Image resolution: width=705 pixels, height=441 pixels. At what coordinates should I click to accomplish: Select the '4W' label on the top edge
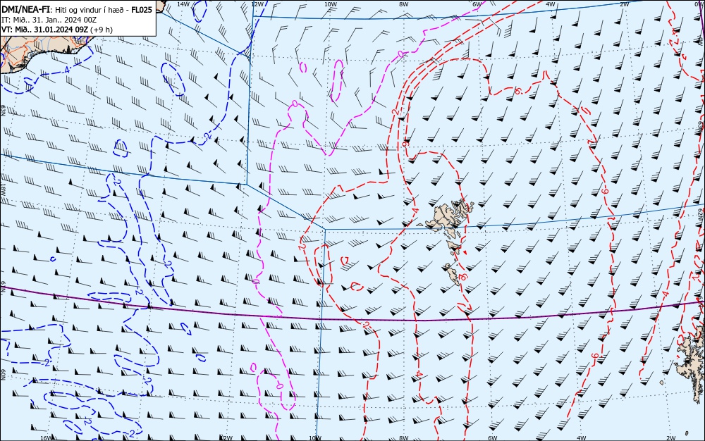click(x=551, y=4)
